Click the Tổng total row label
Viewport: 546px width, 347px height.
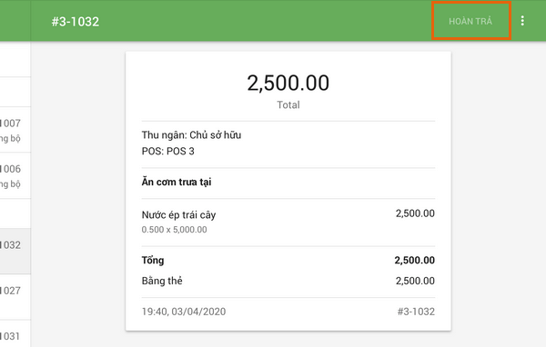(x=153, y=260)
